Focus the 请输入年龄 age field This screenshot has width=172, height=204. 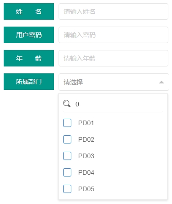tap(113, 58)
